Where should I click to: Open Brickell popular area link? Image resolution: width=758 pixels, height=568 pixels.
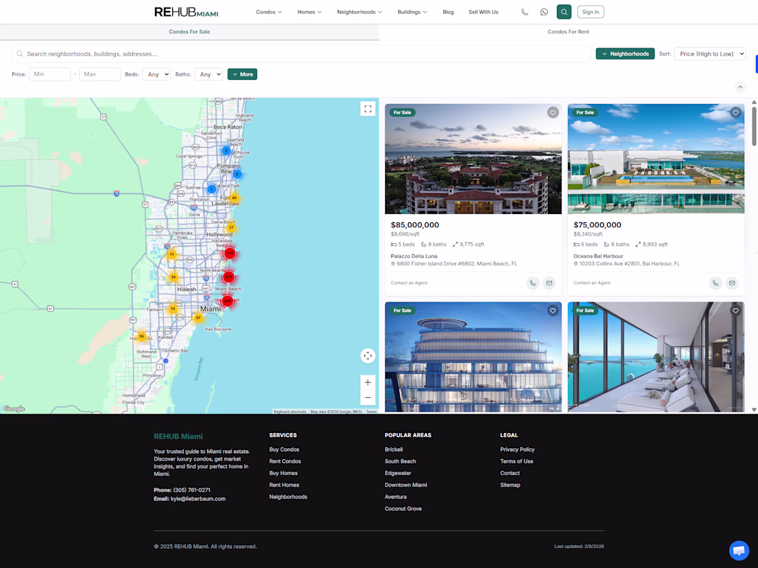tap(393, 450)
